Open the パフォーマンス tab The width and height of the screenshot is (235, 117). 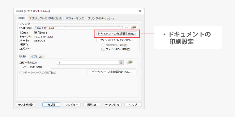point(75,18)
